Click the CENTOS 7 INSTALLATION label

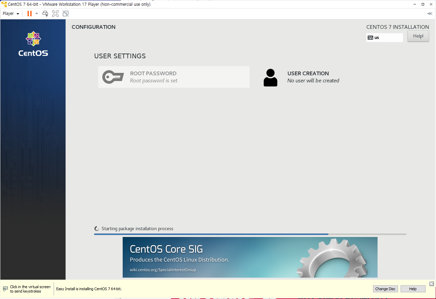[398, 27]
